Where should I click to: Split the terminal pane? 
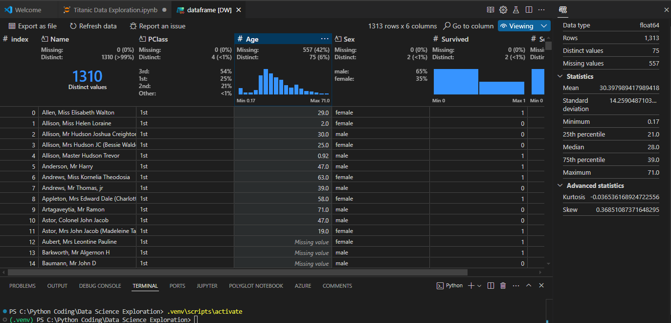pyautogui.click(x=491, y=285)
